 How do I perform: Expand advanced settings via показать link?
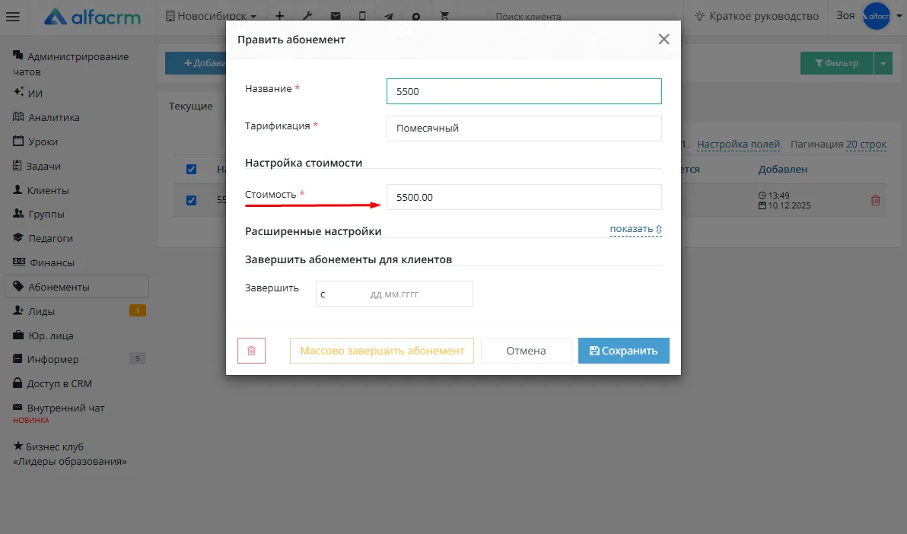point(635,229)
